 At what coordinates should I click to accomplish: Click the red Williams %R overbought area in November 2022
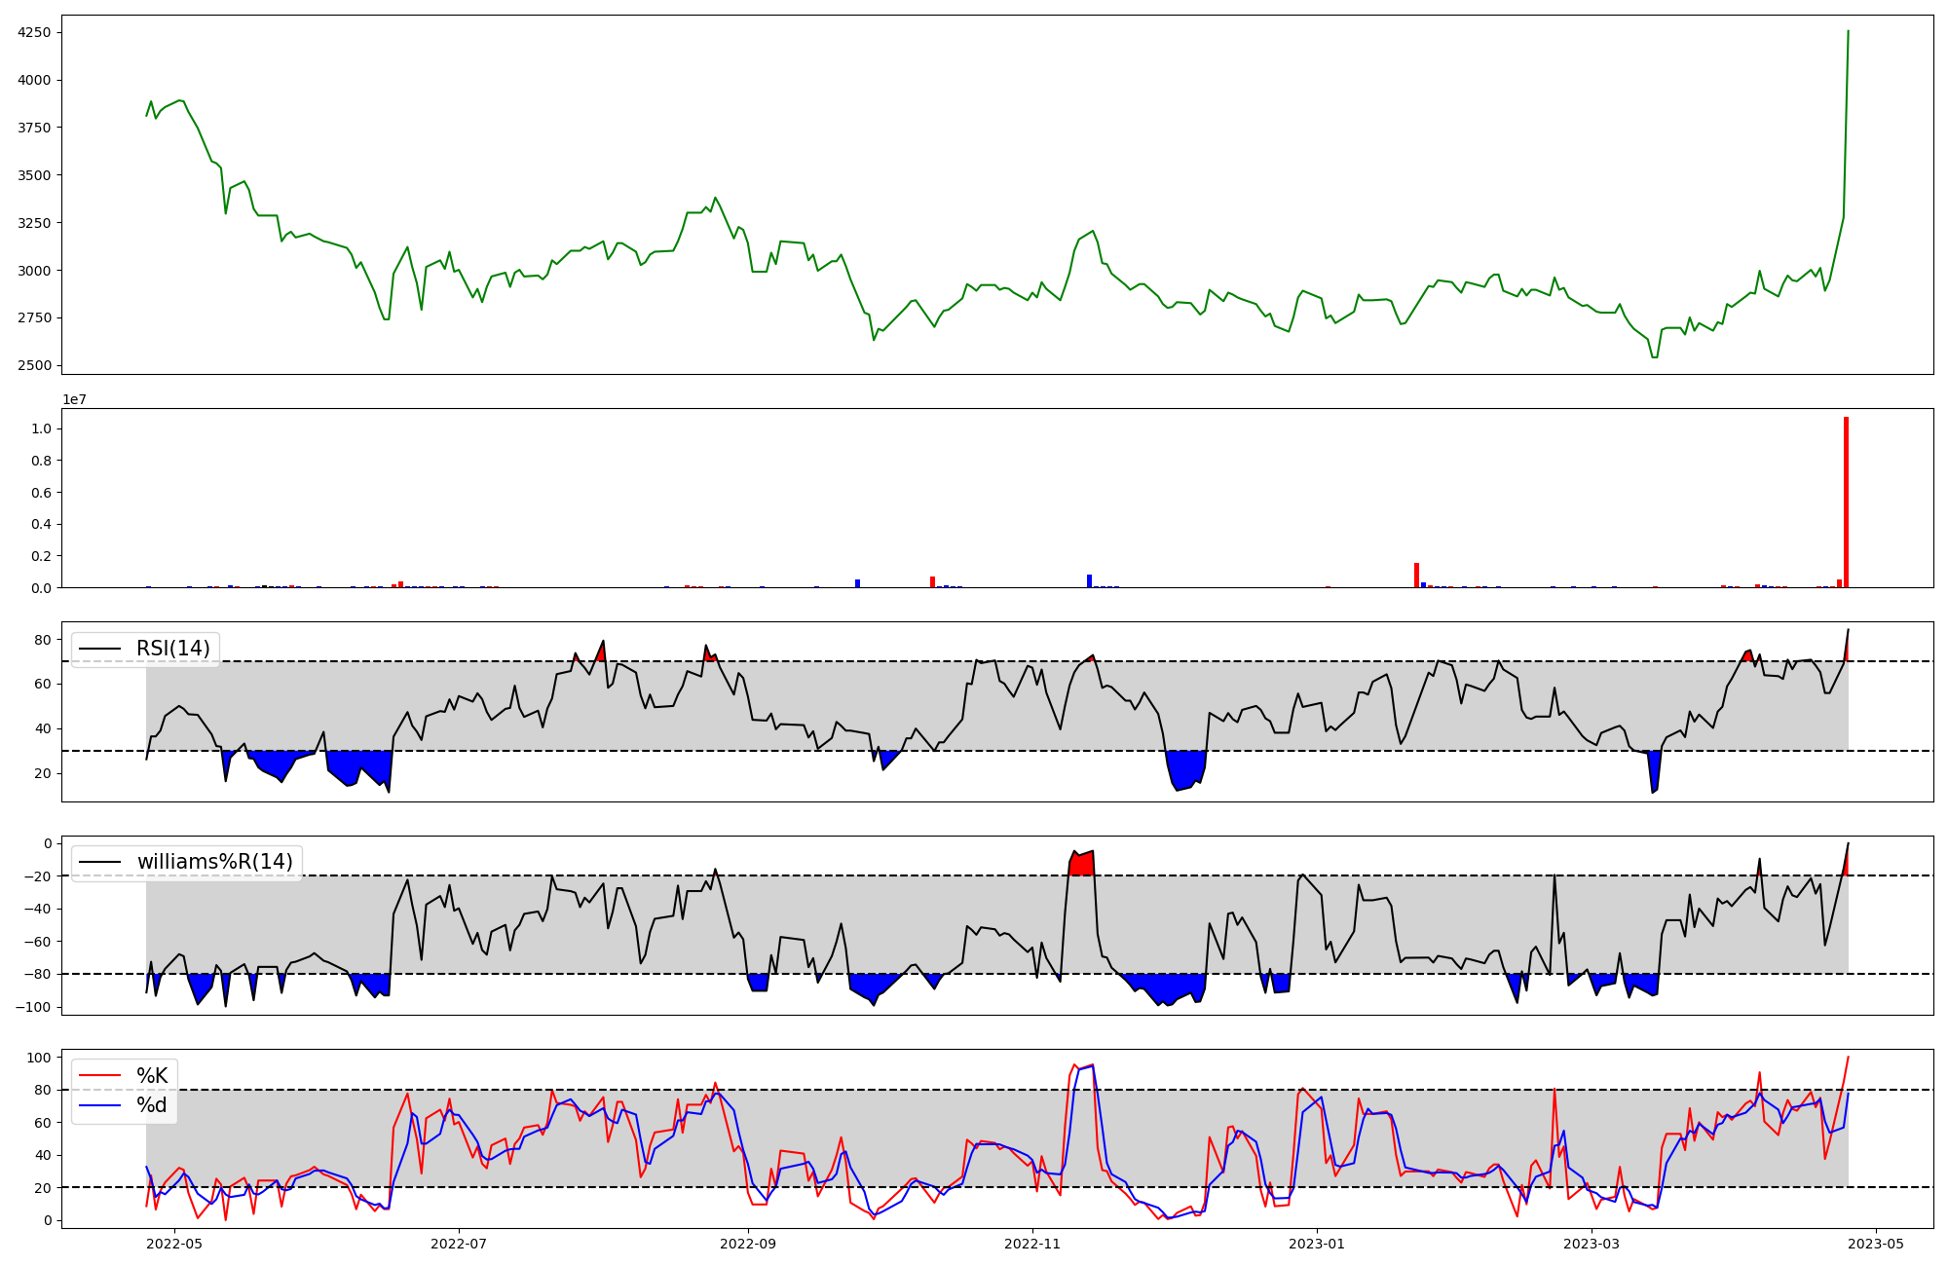pos(1082,864)
